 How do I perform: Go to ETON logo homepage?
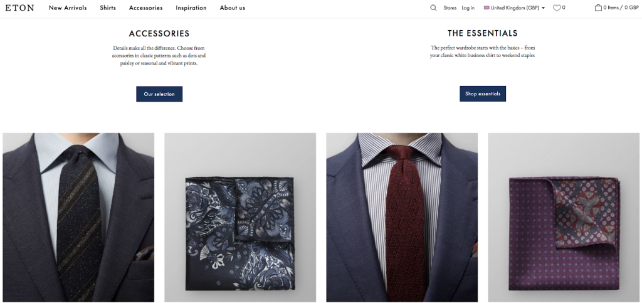click(19, 8)
